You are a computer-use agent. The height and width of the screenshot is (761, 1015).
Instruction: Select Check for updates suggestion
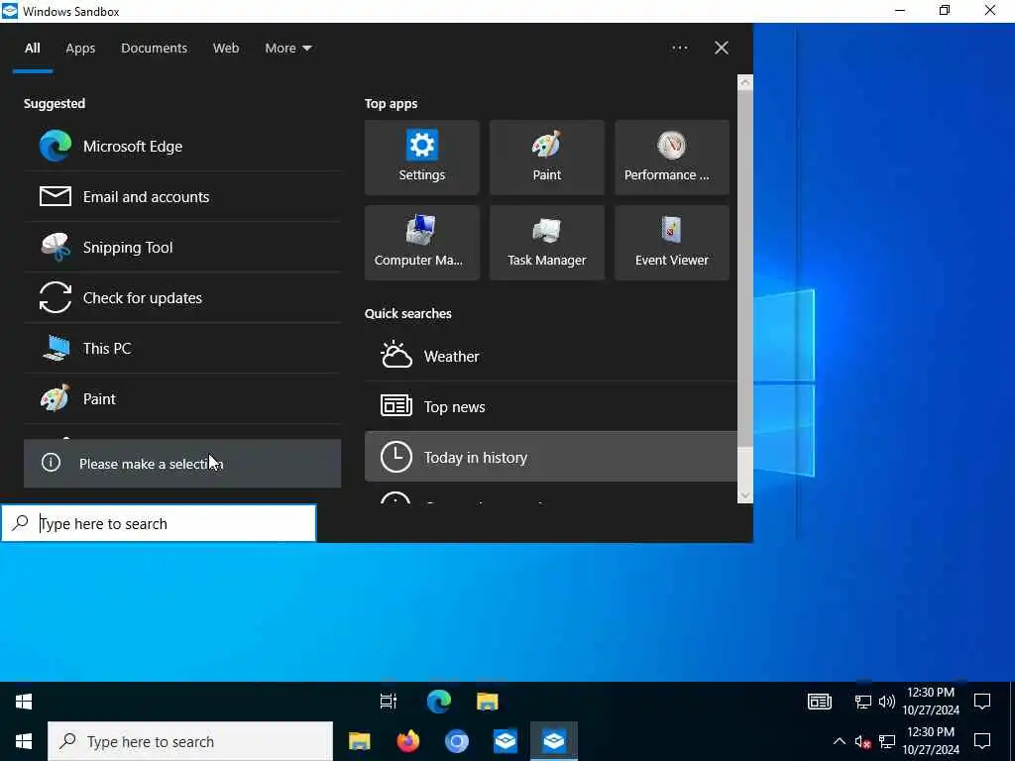(182, 297)
